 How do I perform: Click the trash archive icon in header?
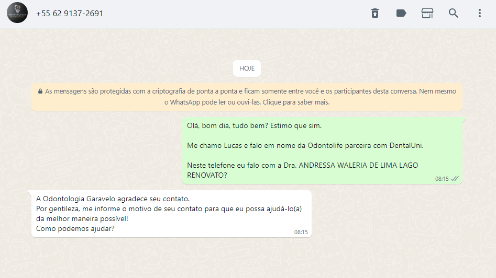coord(375,13)
